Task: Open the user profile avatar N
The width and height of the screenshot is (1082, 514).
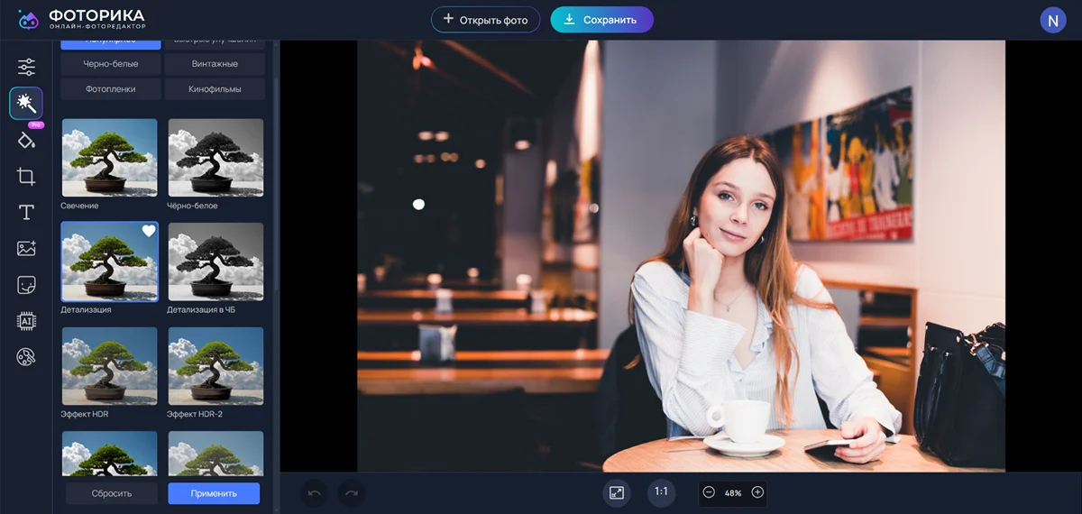Action: pos(1052,20)
